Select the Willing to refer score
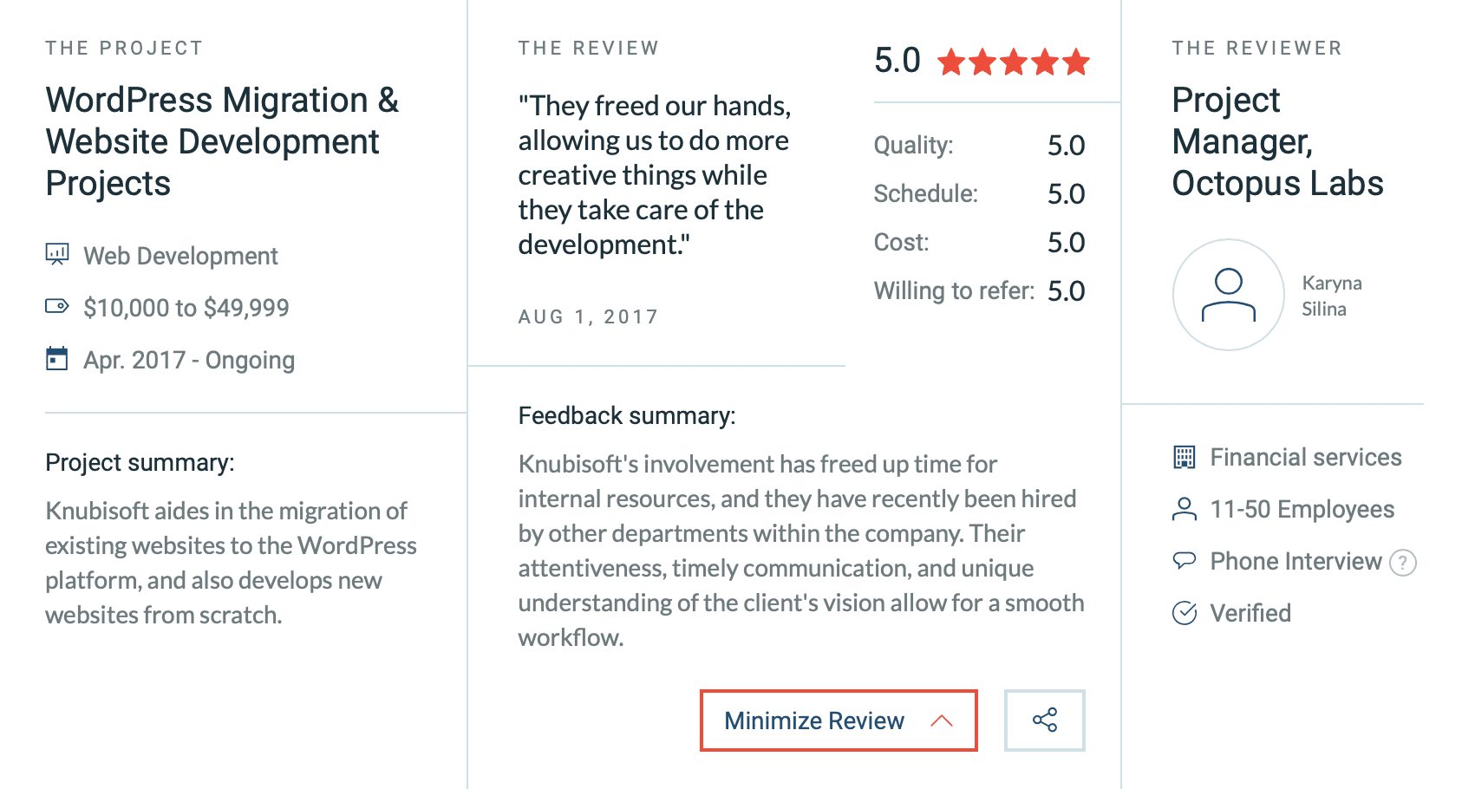The width and height of the screenshot is (1462, 789). (x=1067, y=290)
